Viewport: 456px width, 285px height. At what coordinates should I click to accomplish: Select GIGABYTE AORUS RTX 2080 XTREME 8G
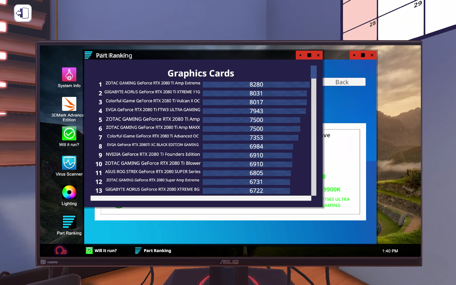pyautogui.click(x=152, y=189)
